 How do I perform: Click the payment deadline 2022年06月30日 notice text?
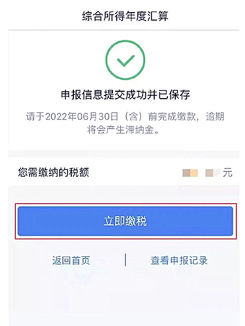[125, 117]
